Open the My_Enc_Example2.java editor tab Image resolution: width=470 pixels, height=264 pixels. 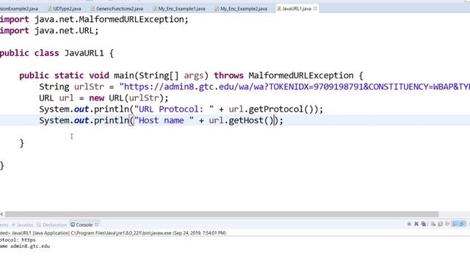pyautogui.click(x=241, y=9)
